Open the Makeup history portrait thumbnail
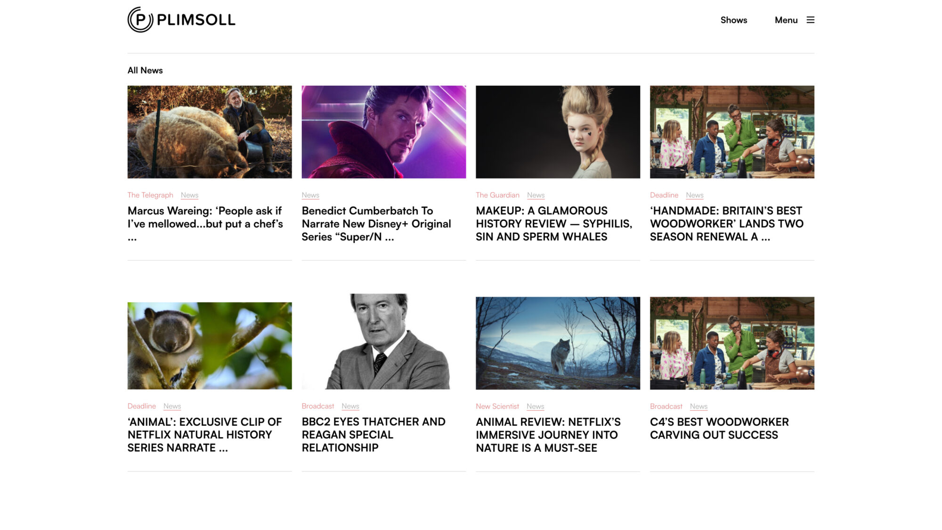Viewport: 942px width, 530px height. (558, 132)
